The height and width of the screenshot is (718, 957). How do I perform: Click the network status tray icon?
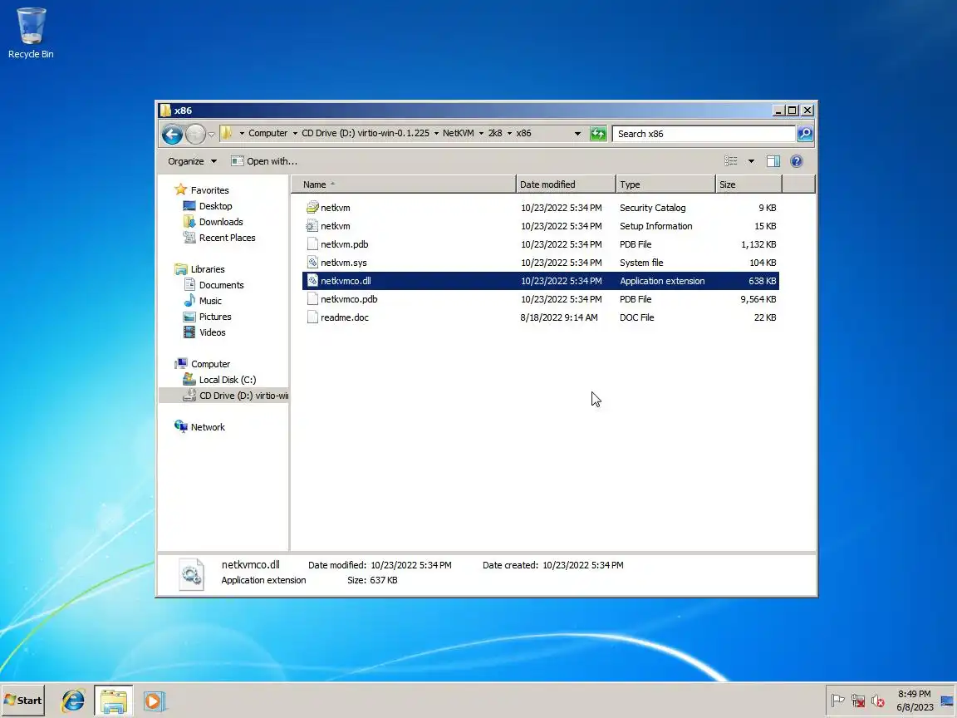pyautogui.click(x=857, y=701)
